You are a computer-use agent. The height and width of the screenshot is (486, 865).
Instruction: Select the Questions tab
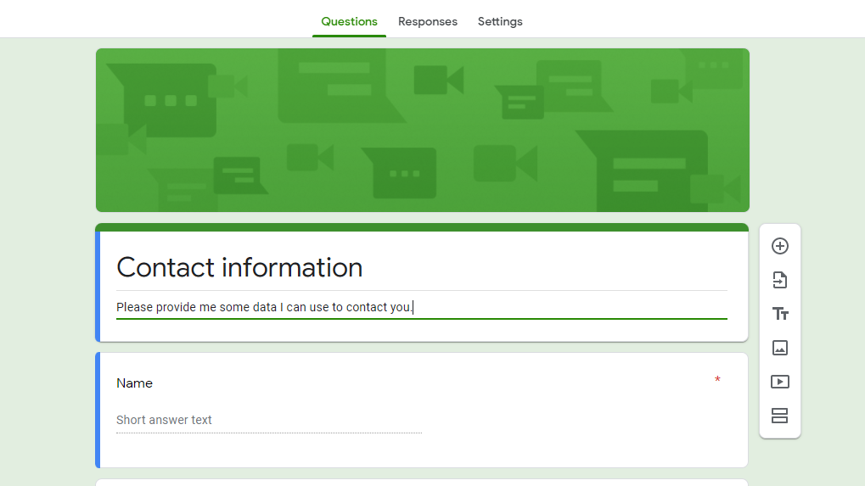[349, 21]
